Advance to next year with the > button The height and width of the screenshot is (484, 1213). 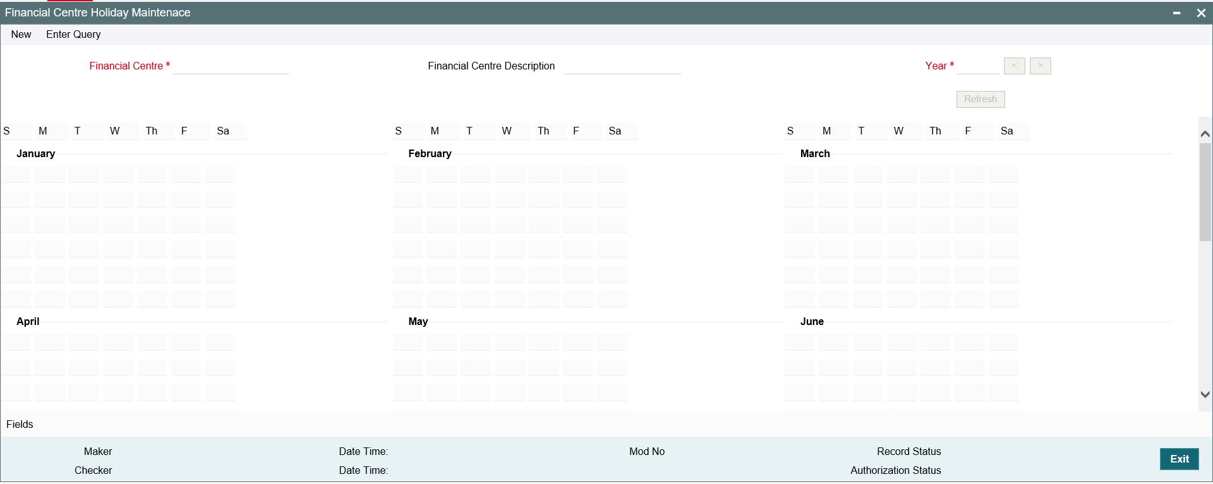(1041, 66)
